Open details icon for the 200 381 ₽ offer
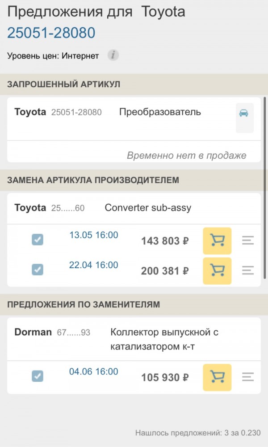 point(248,270)
